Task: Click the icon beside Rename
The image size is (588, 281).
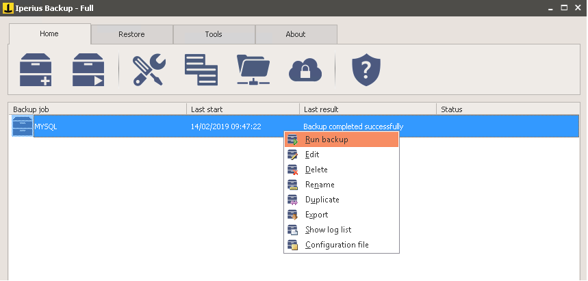Action: click(292, 185)
